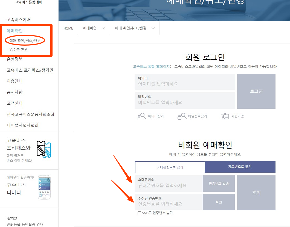Open 공지사항 sidebar menu
The width and height of the screenshot is (290, 227).
14,92
